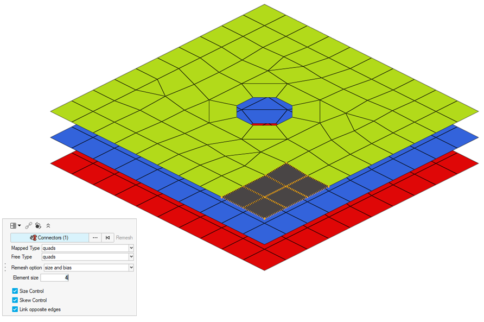Open the table layout options icon

click(x=15, y=225)
